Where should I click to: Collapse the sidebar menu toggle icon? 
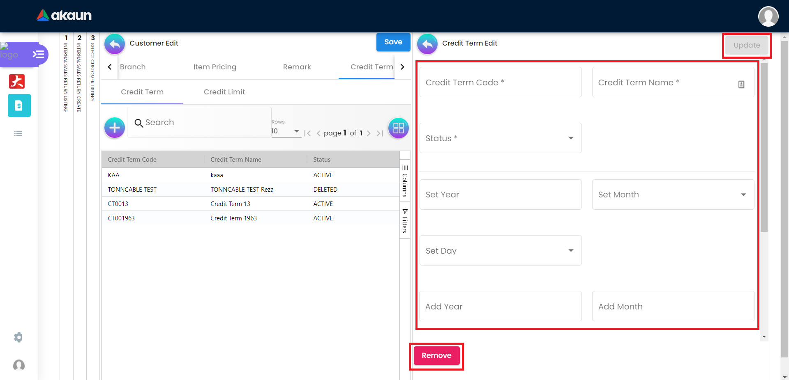38,54
